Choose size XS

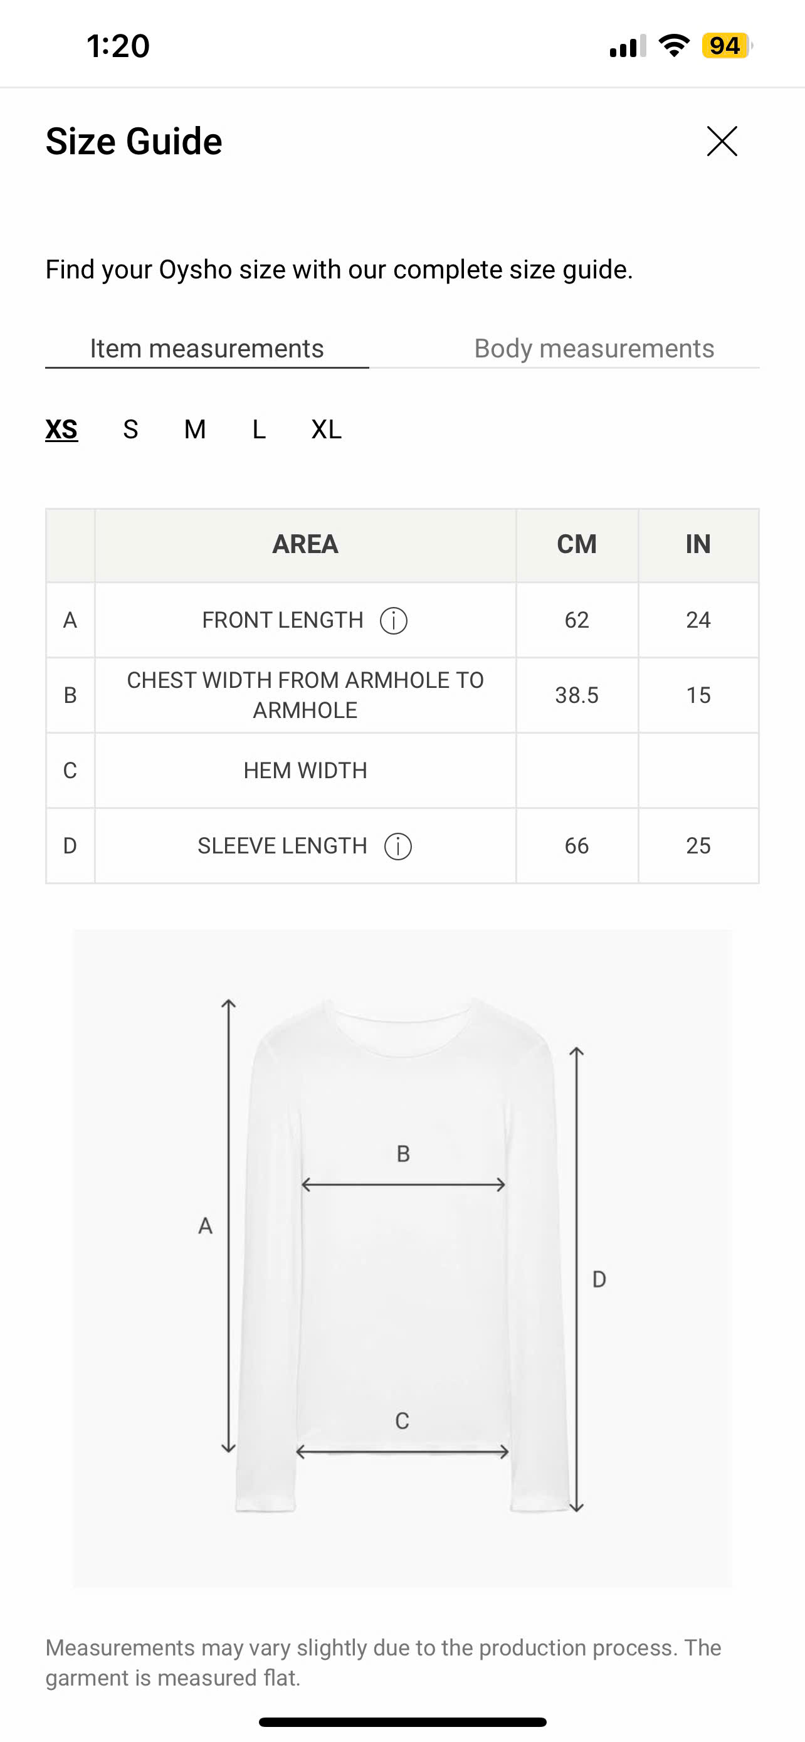coord(61,430)
